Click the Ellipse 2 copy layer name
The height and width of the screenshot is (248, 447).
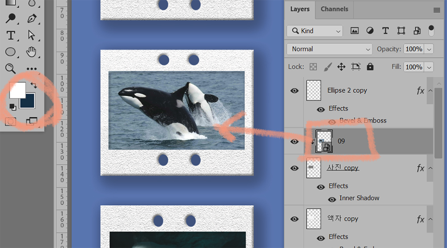coord(347,91)
